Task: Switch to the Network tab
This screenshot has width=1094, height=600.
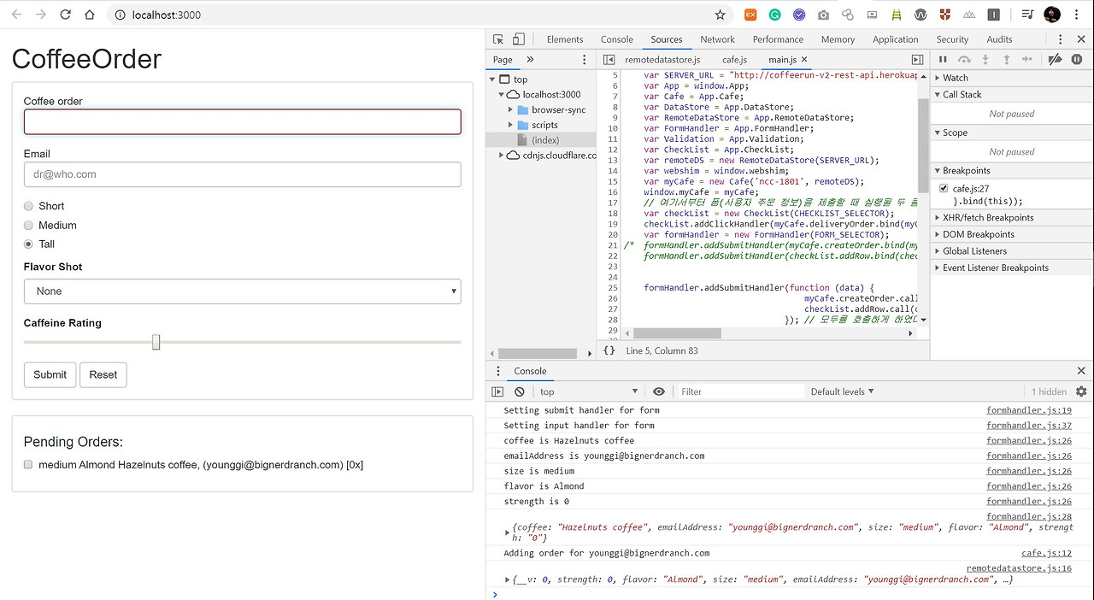Action: coord(717,39)
